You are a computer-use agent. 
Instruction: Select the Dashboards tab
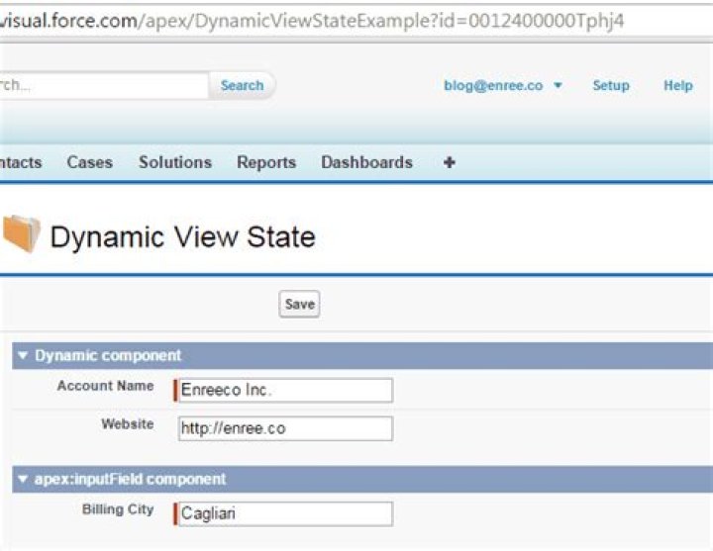[x=366, y=163]
